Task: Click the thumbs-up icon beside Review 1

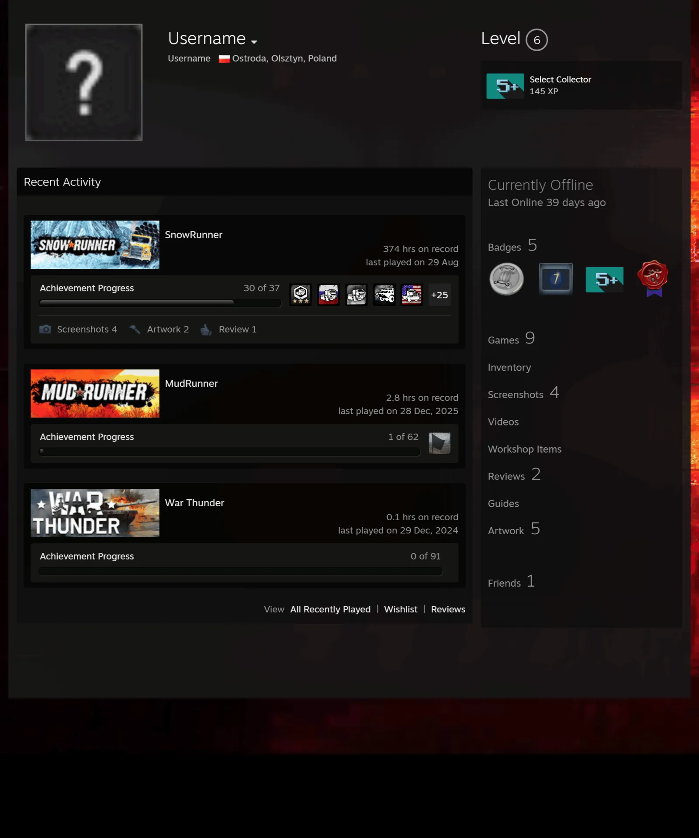Action: (206, 330)
